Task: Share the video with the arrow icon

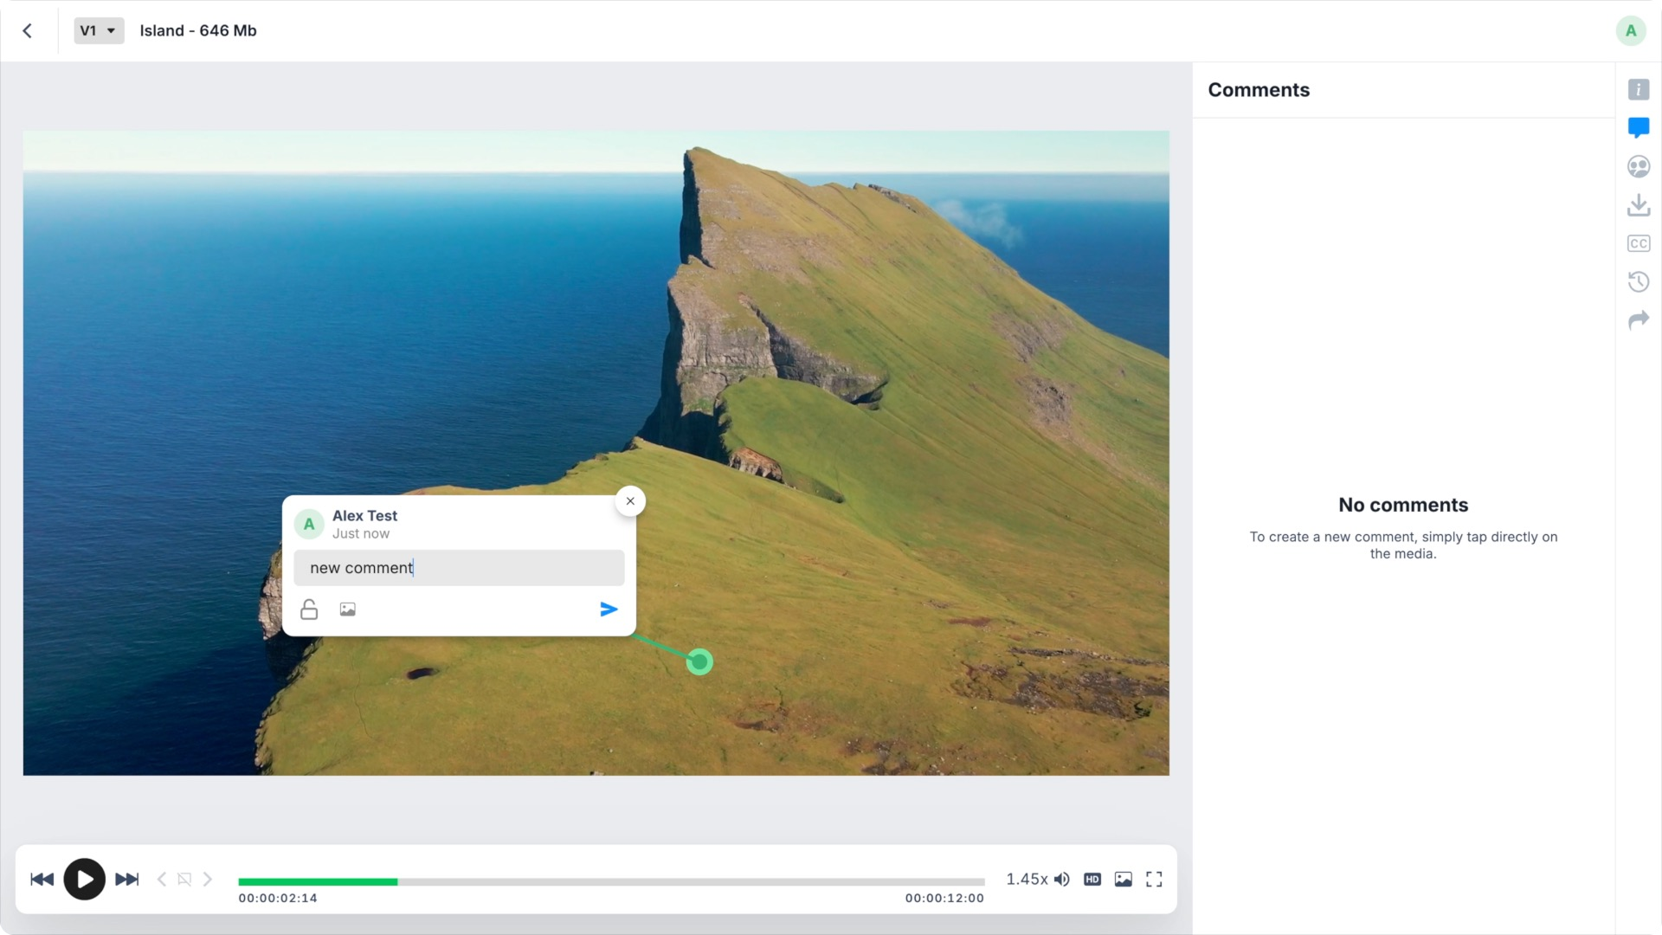Action: click(1638, 320)
